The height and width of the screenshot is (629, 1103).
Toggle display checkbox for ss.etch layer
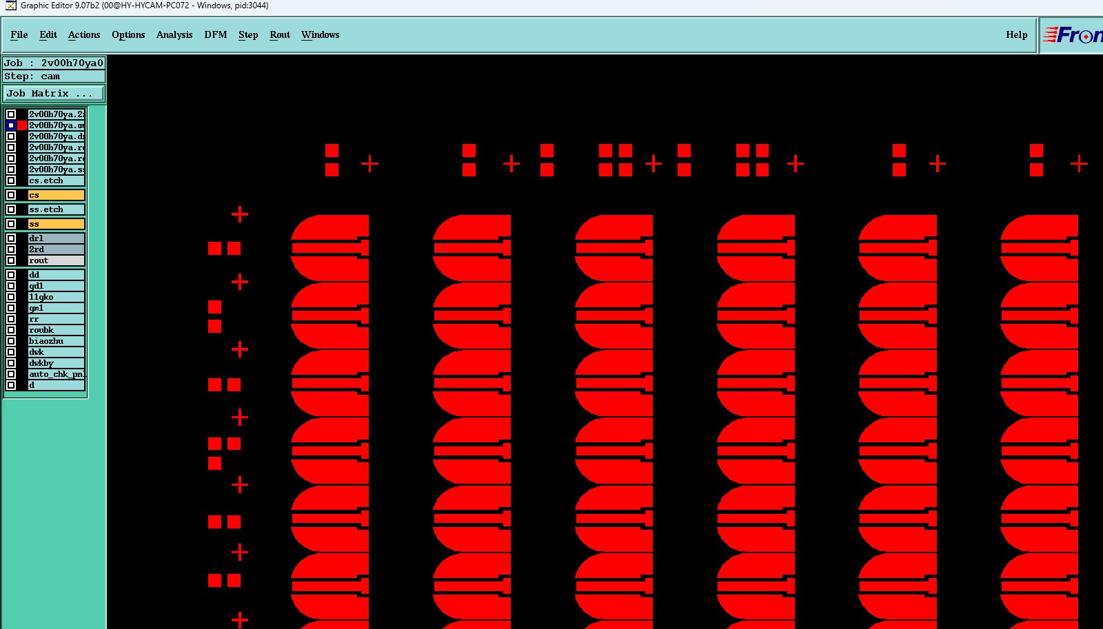(x=11, y=209)
